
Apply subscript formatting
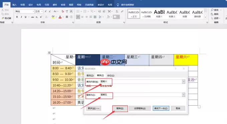37,17
